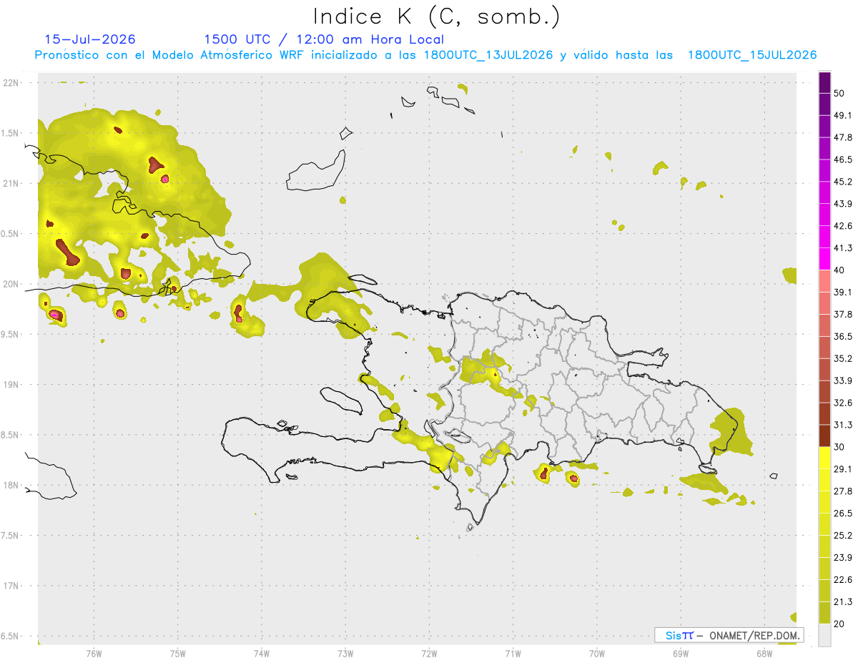
Task: Click the initialization time "1800UTC_13JUL2026"
Action: pyautogui.click(x=488, y=55)
